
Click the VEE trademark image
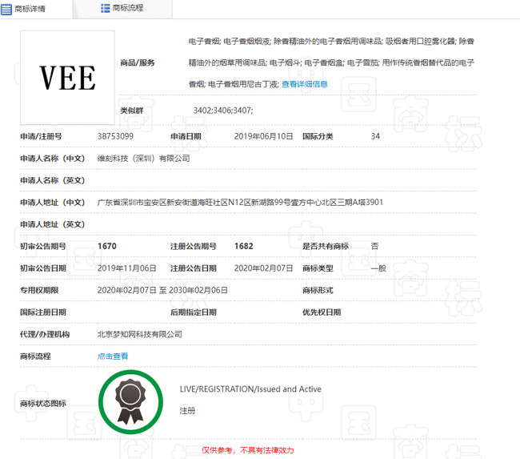pyautogui.click(x=67, y=78)
